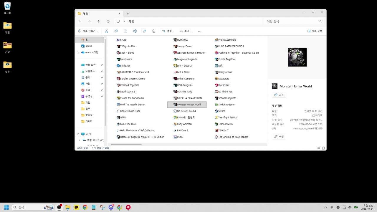Viewport: 377px width, 212px height.
Task: Refresh the current folder view
Action: click(x=108, y=21)
